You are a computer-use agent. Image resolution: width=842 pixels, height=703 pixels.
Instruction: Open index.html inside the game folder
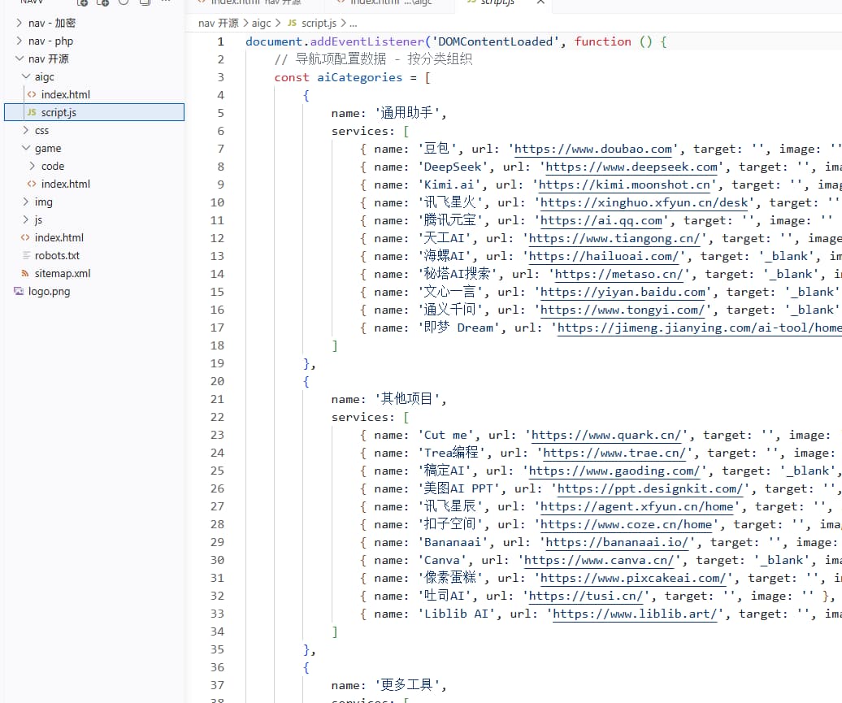(x=66, y=184)
